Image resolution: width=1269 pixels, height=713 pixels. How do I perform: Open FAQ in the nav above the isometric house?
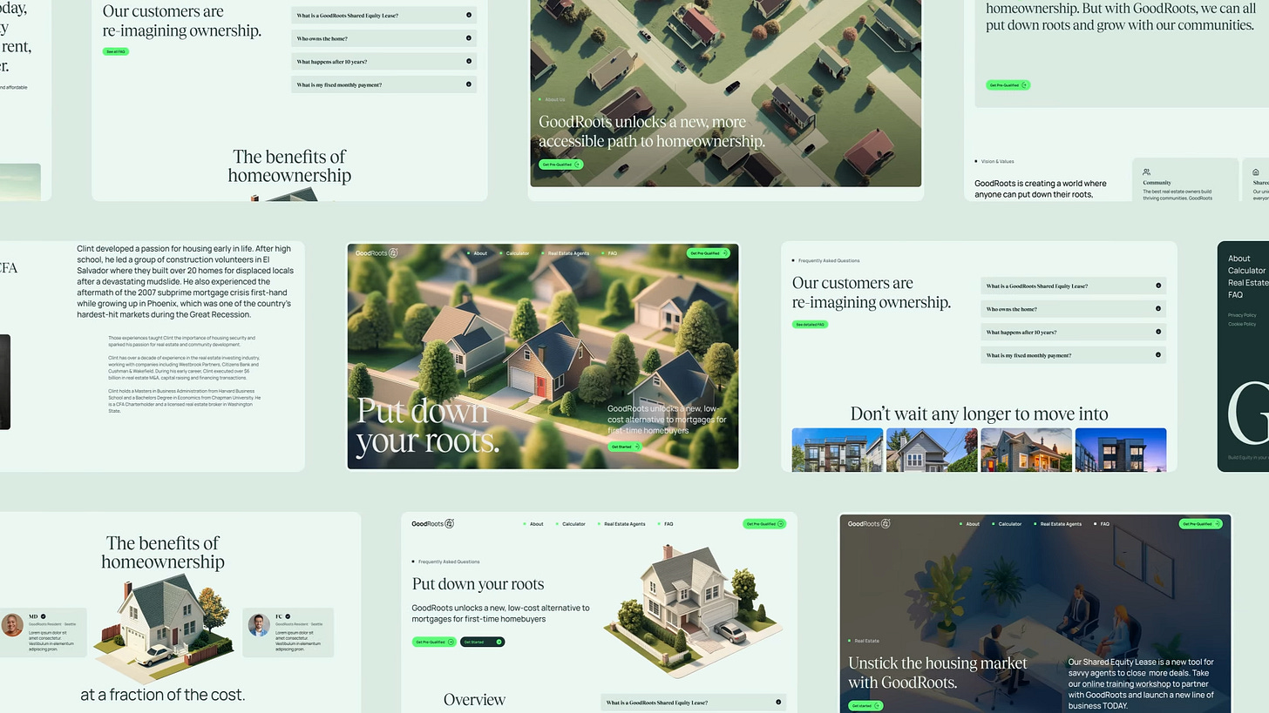pos(668,524)
